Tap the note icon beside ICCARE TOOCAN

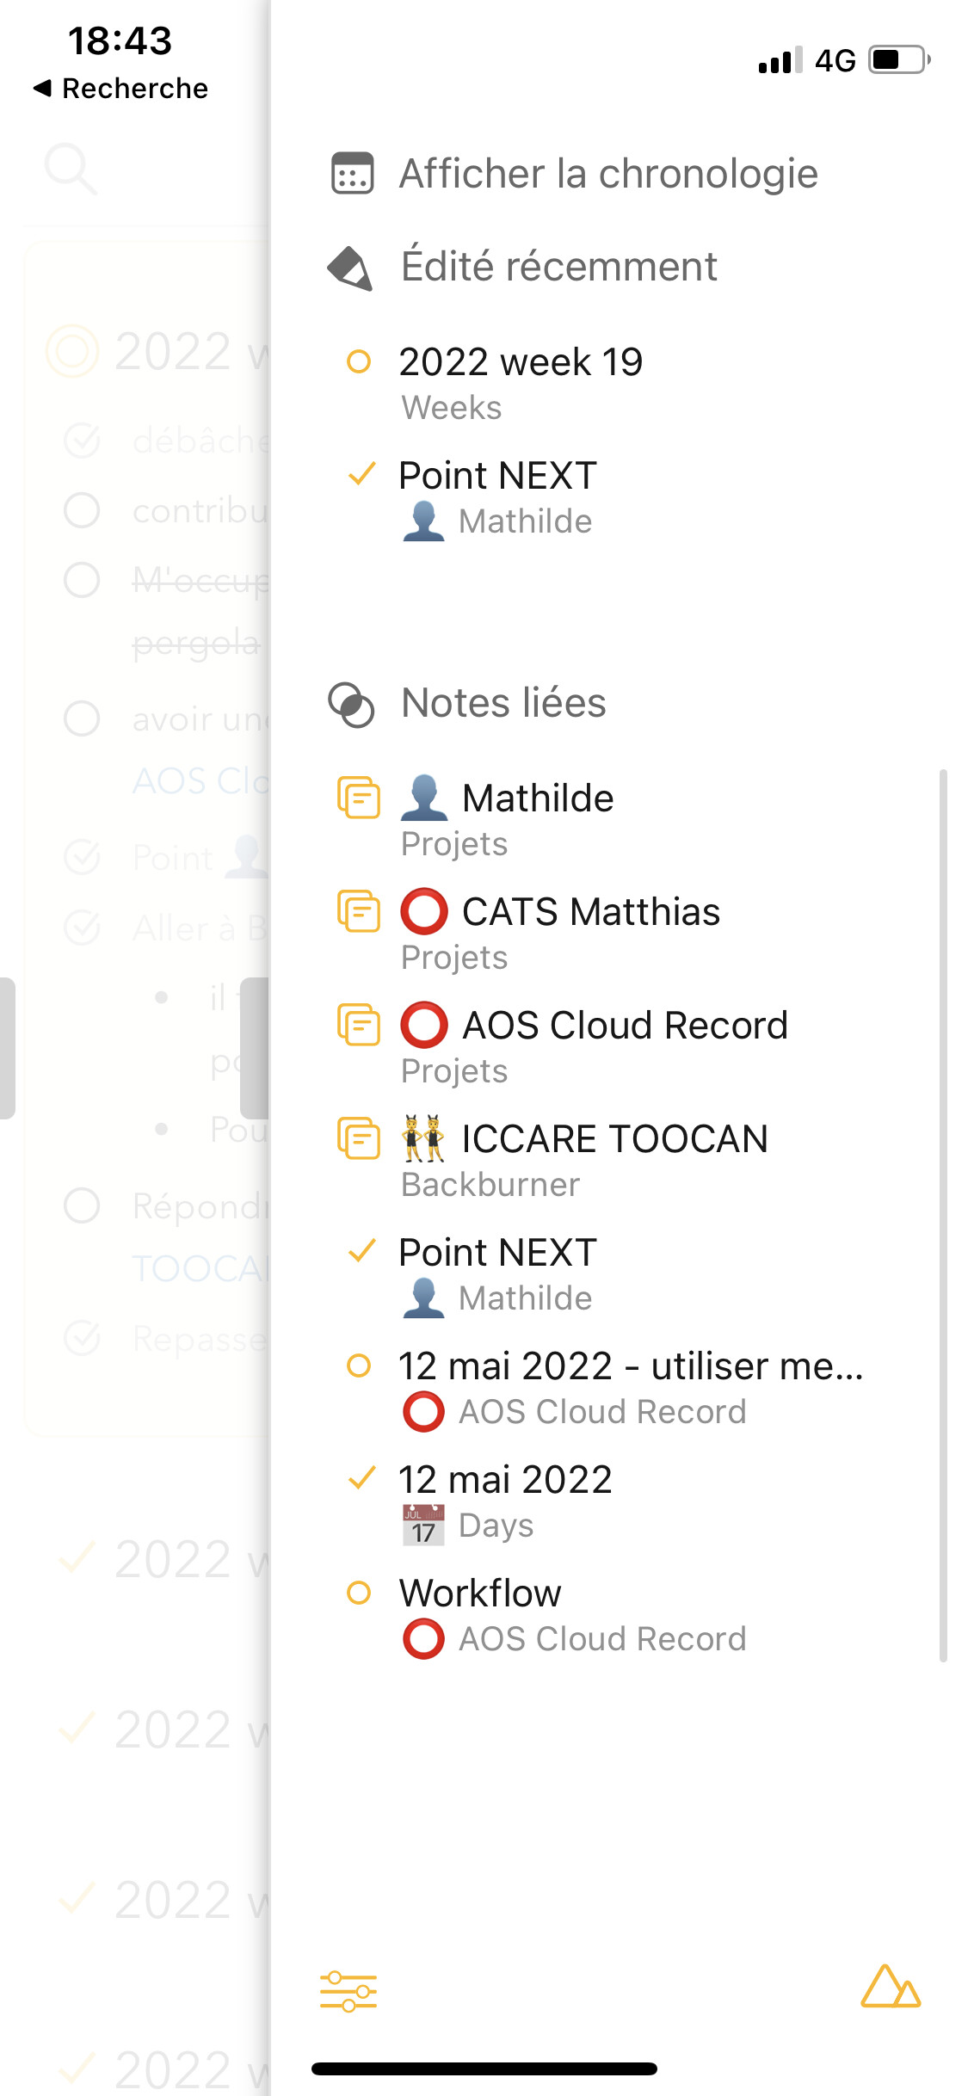(x=359, y=1138)
